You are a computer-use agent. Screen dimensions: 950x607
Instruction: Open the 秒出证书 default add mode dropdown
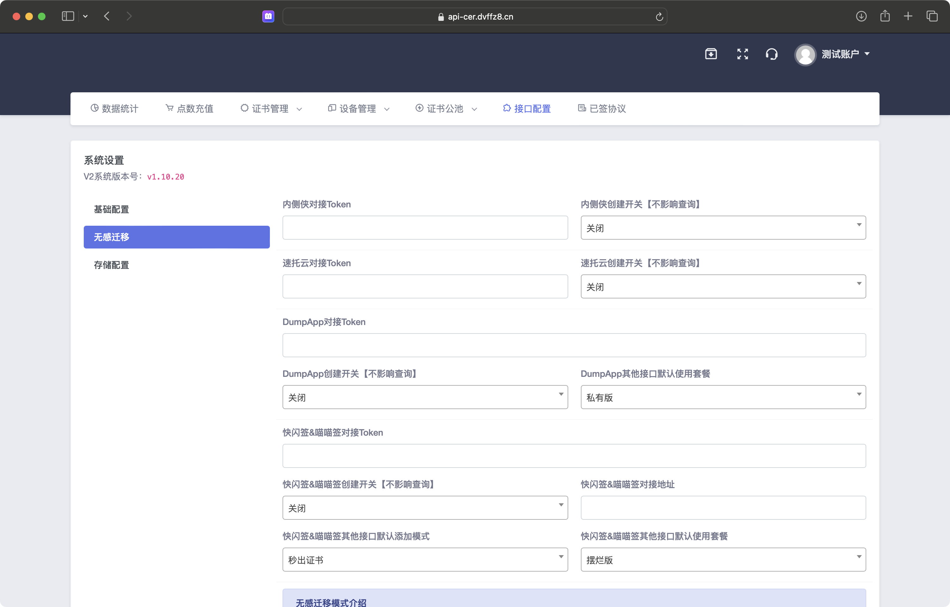pos(425,559)
